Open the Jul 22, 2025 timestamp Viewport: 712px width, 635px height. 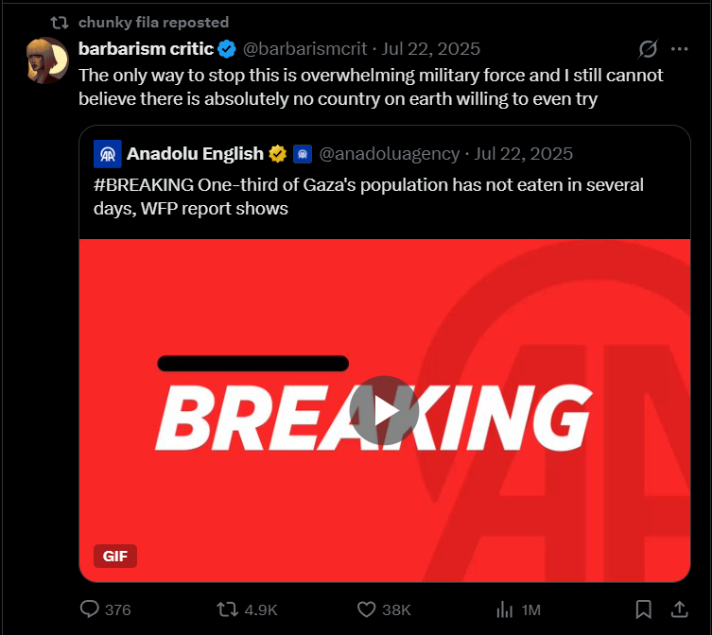click(431, 49)
